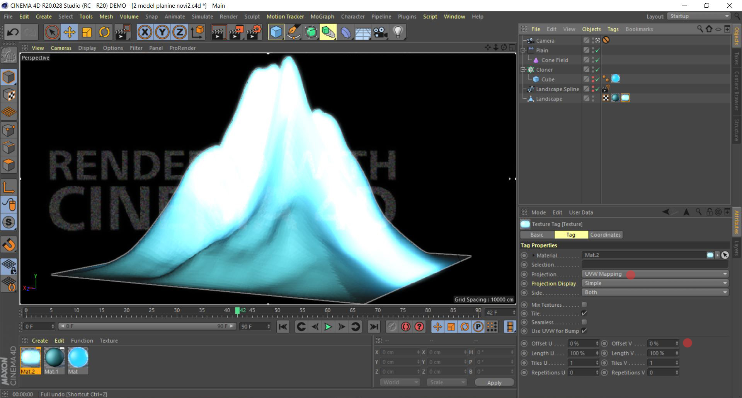Go to the start of animation

point(283,327)
